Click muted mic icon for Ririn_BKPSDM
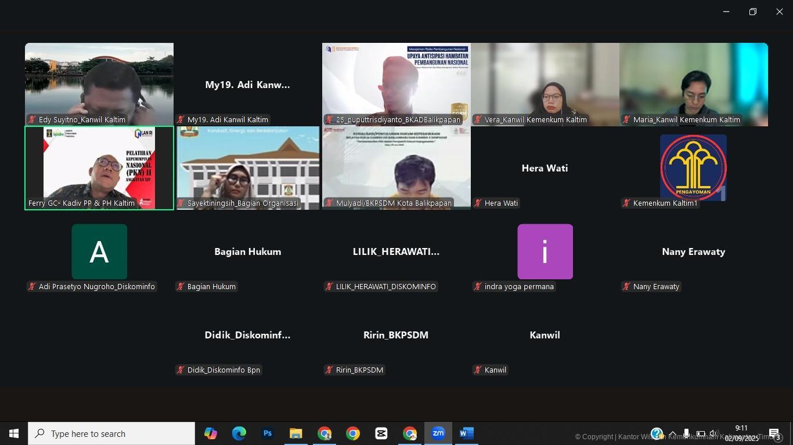This screenshot has height=445, width=793. click(x=329, y=370)
